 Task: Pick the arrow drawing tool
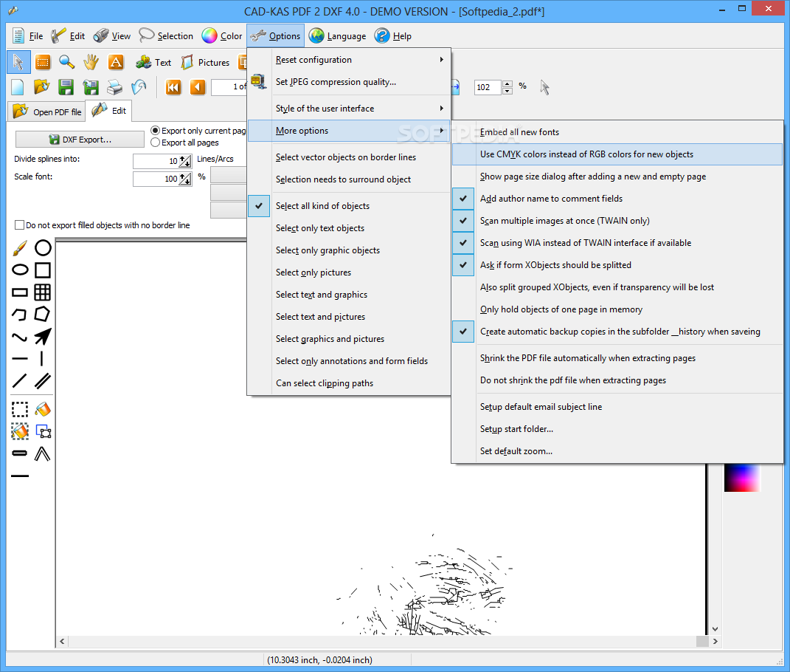point(43,337)
